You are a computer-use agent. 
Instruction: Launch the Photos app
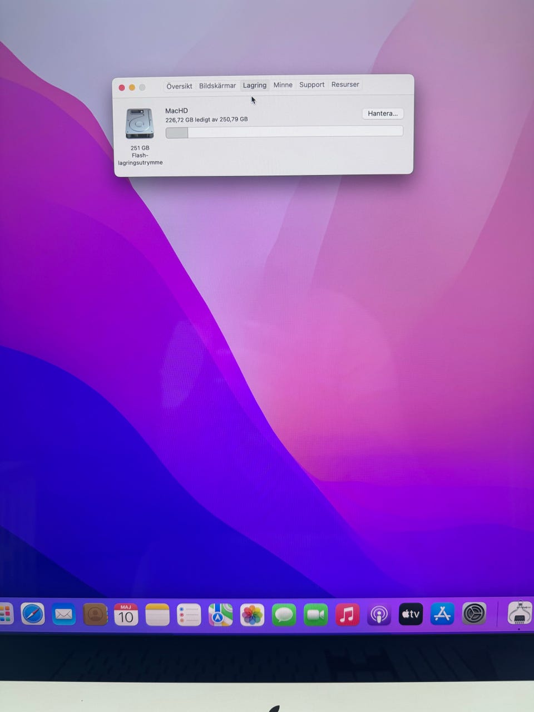(x=252, y=615)
